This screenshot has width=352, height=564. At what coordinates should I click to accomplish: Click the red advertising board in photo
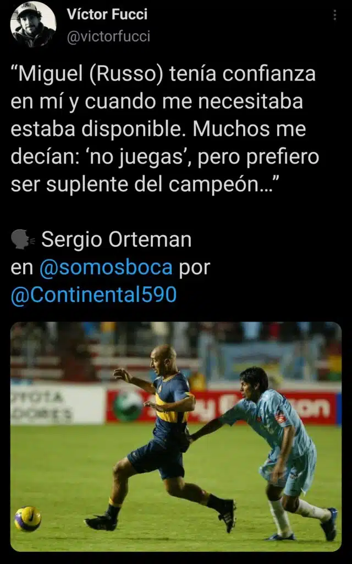pos(223,407)
